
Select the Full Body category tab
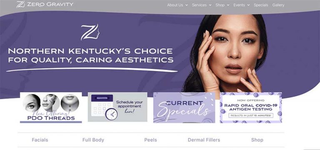pos(93,140)
